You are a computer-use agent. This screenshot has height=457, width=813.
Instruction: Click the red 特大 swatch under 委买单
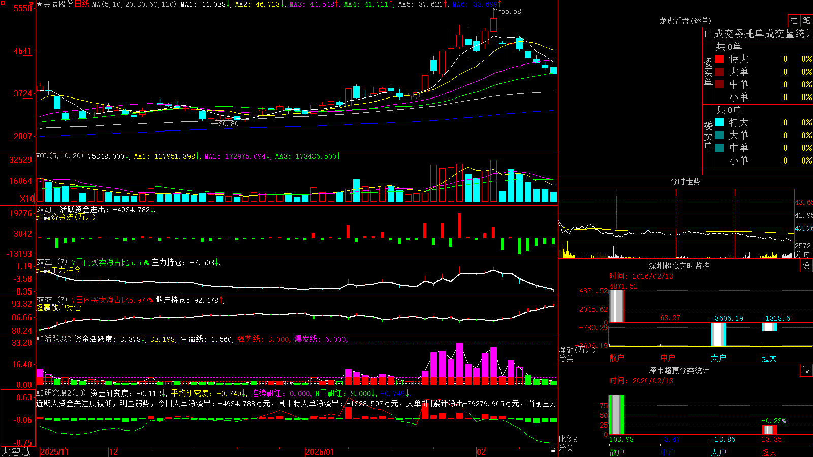pyautogui.click(x=720, y=59)
